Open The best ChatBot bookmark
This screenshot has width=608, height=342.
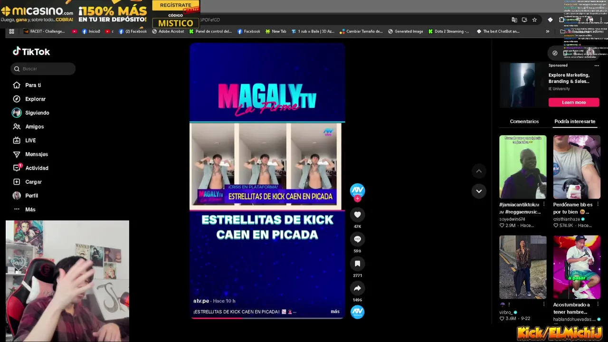[497, 31]
